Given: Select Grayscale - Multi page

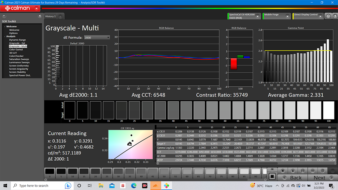Looking at the screenshot, I should [18, 46].
